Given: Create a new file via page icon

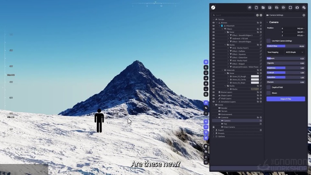Looking at the screenshot, I should 256,8.
